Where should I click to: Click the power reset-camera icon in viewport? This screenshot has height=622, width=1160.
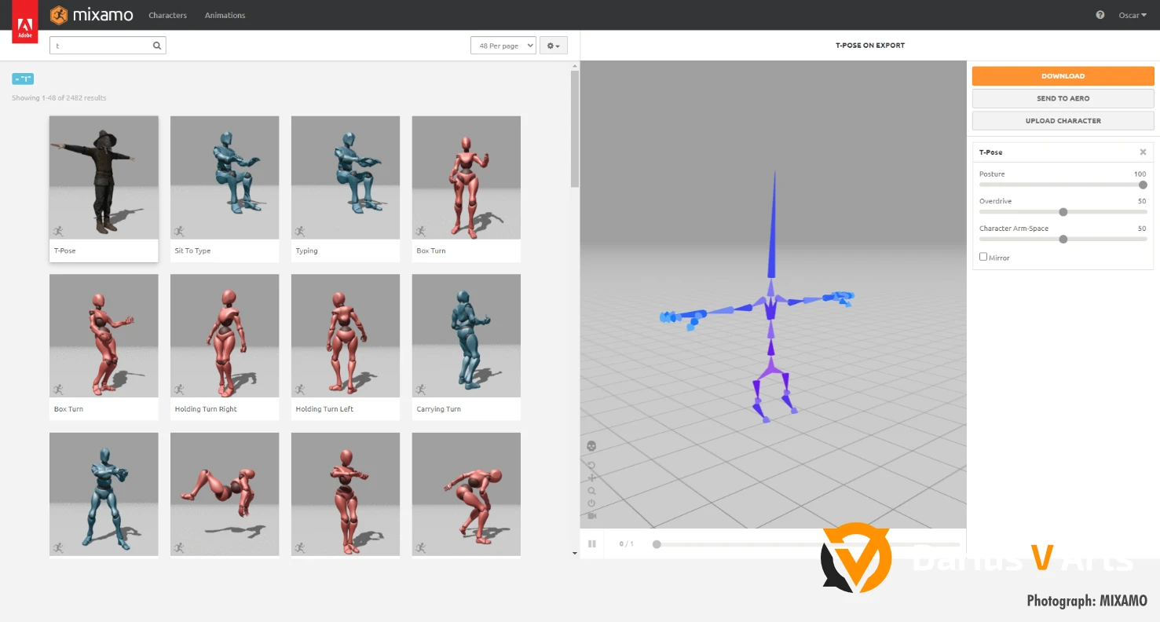point(591,503)
